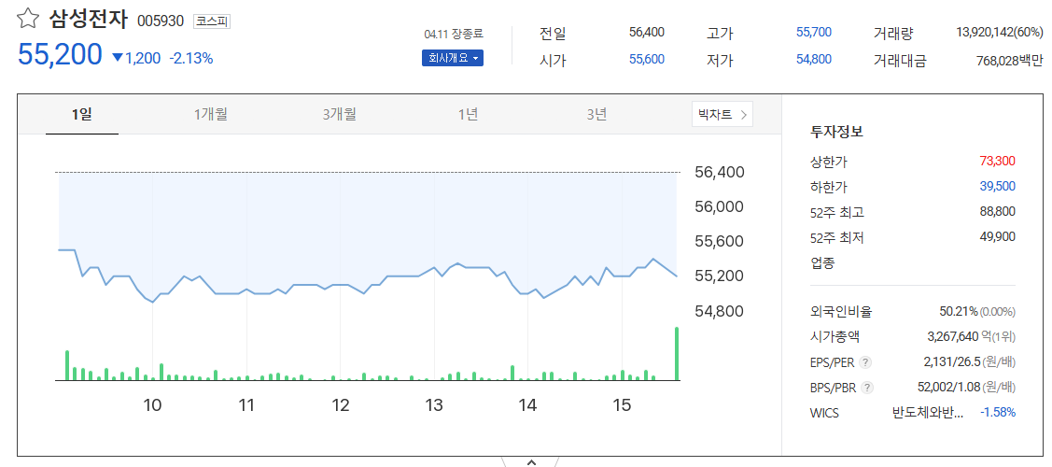Click the 56,000 y-axis price label
The width and height of the screenshot is (1052, 467).
(x=719, y=206)
